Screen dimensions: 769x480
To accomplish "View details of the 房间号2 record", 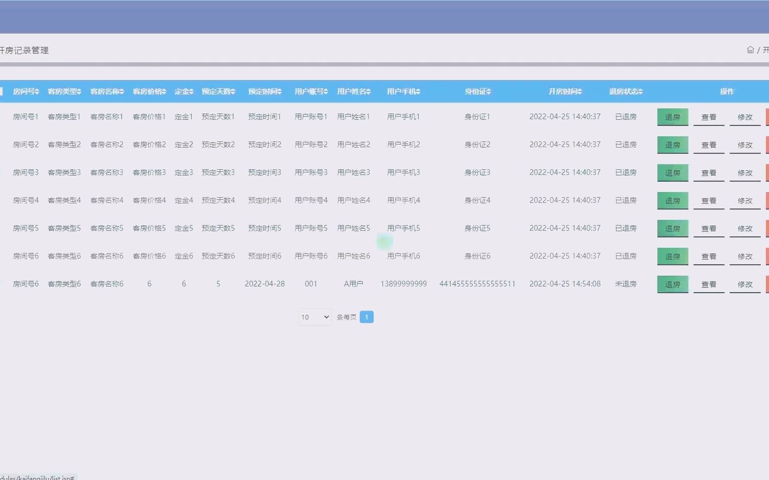I will click(709, 145).
